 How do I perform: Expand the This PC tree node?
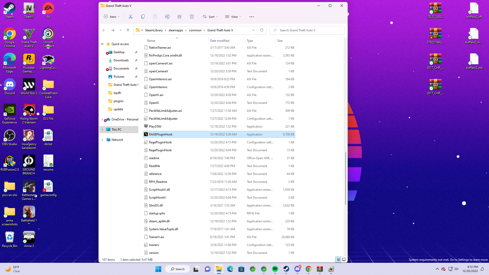coord(102,130)
